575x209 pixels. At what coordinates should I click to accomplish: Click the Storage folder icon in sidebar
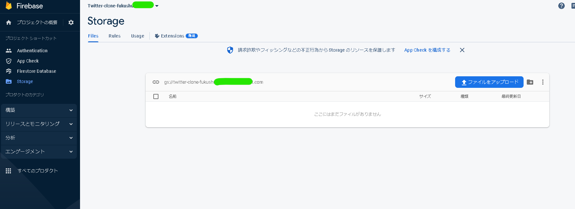[9, 81]
